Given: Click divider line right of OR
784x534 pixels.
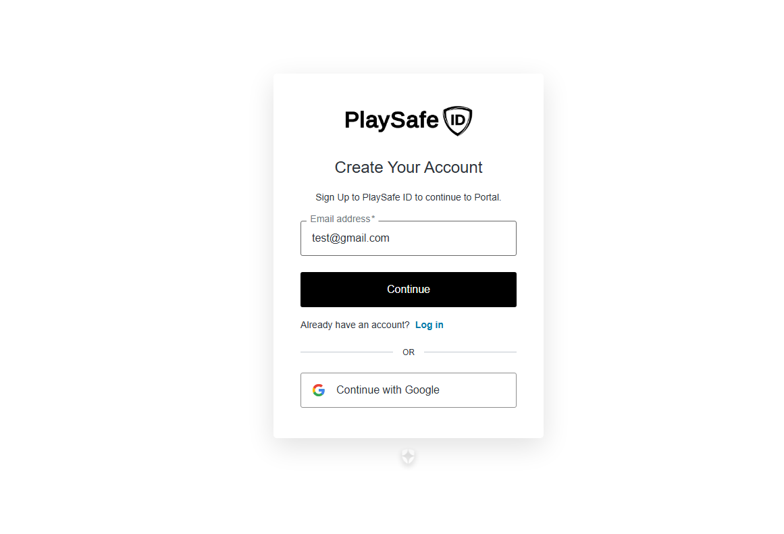Looking at the screenshot, I should [470, 352].
